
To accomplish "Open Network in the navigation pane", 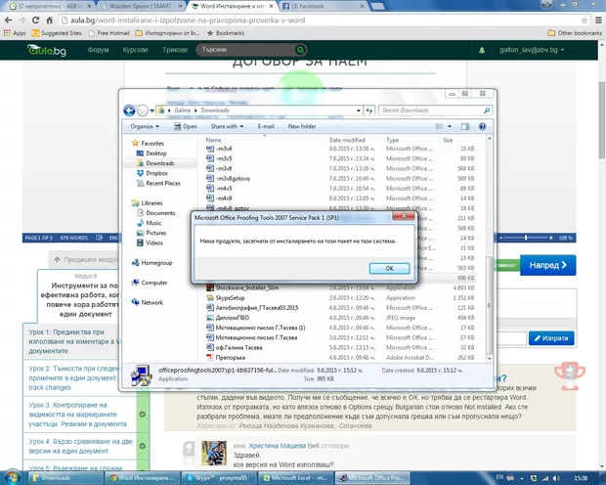I will point(152,302).
